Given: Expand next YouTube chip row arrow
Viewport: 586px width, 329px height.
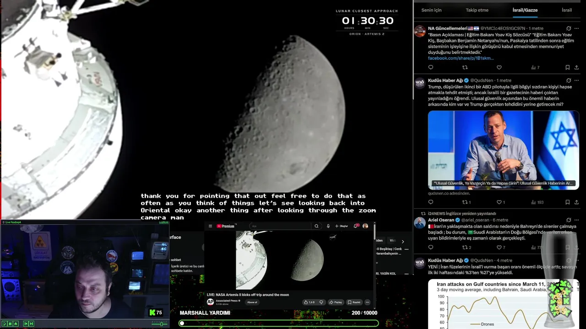Looking at the screenshot, I should (403, 241).
